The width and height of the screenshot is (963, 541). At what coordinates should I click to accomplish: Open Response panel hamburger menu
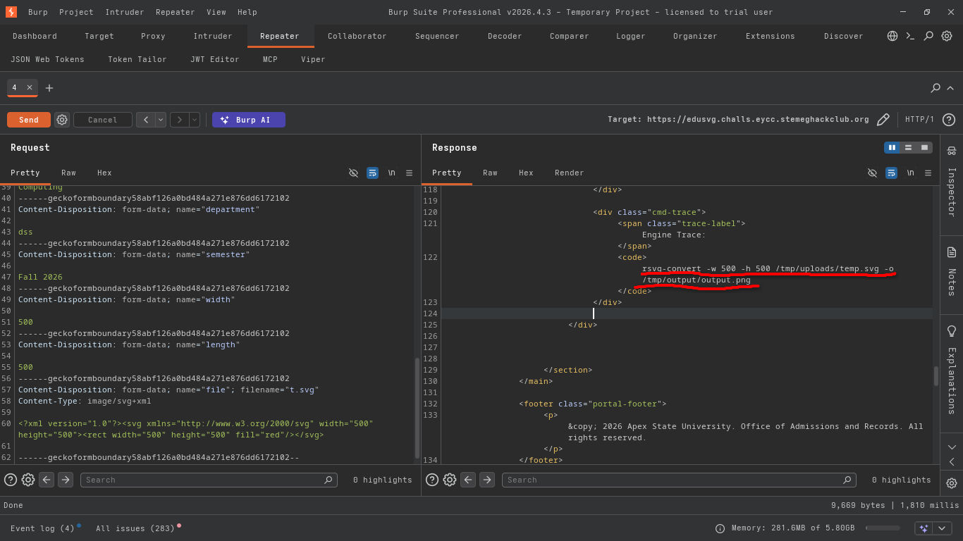pyautogui.click(x=928, y=173)
